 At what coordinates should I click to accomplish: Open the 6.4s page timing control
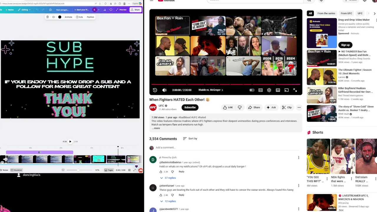pos(80,17)
